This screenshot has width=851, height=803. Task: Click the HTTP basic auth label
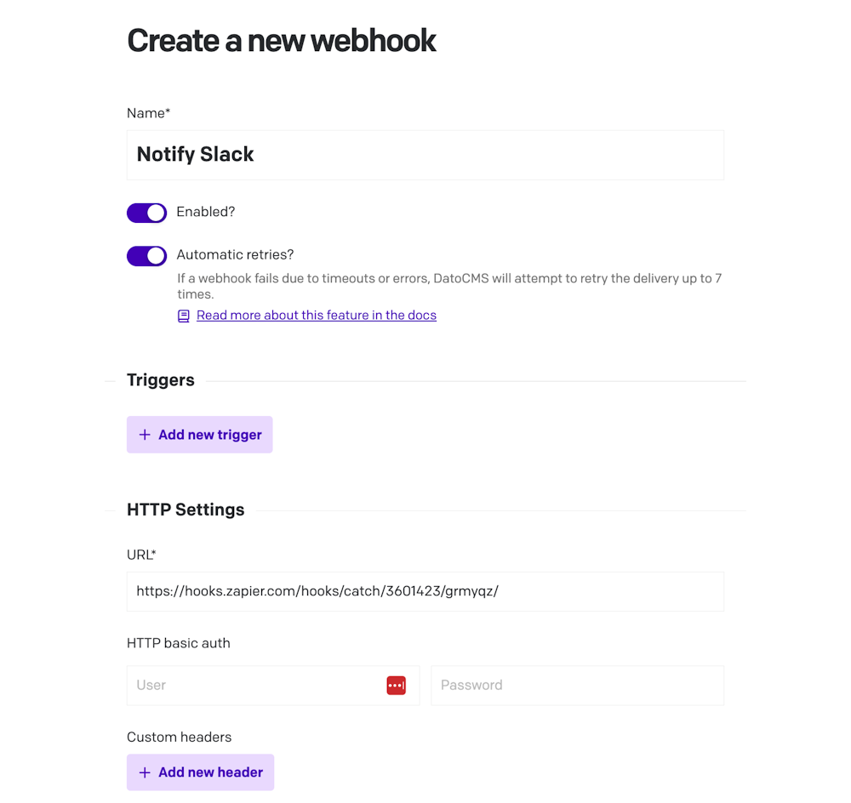coord(179,643)
